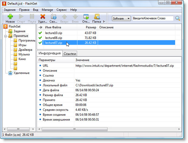Switch to the Ссылки tab
The width and height of the screenshot is (188, 143).
pos(70,54)
